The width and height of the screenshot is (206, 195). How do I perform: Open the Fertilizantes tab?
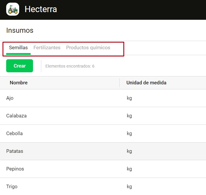[x=47, y=48]
